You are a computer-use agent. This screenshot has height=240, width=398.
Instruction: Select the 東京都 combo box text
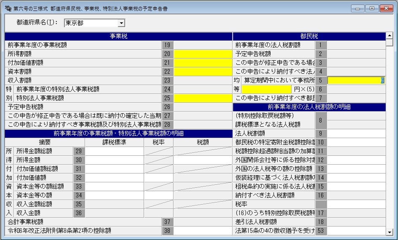[91, 23]
